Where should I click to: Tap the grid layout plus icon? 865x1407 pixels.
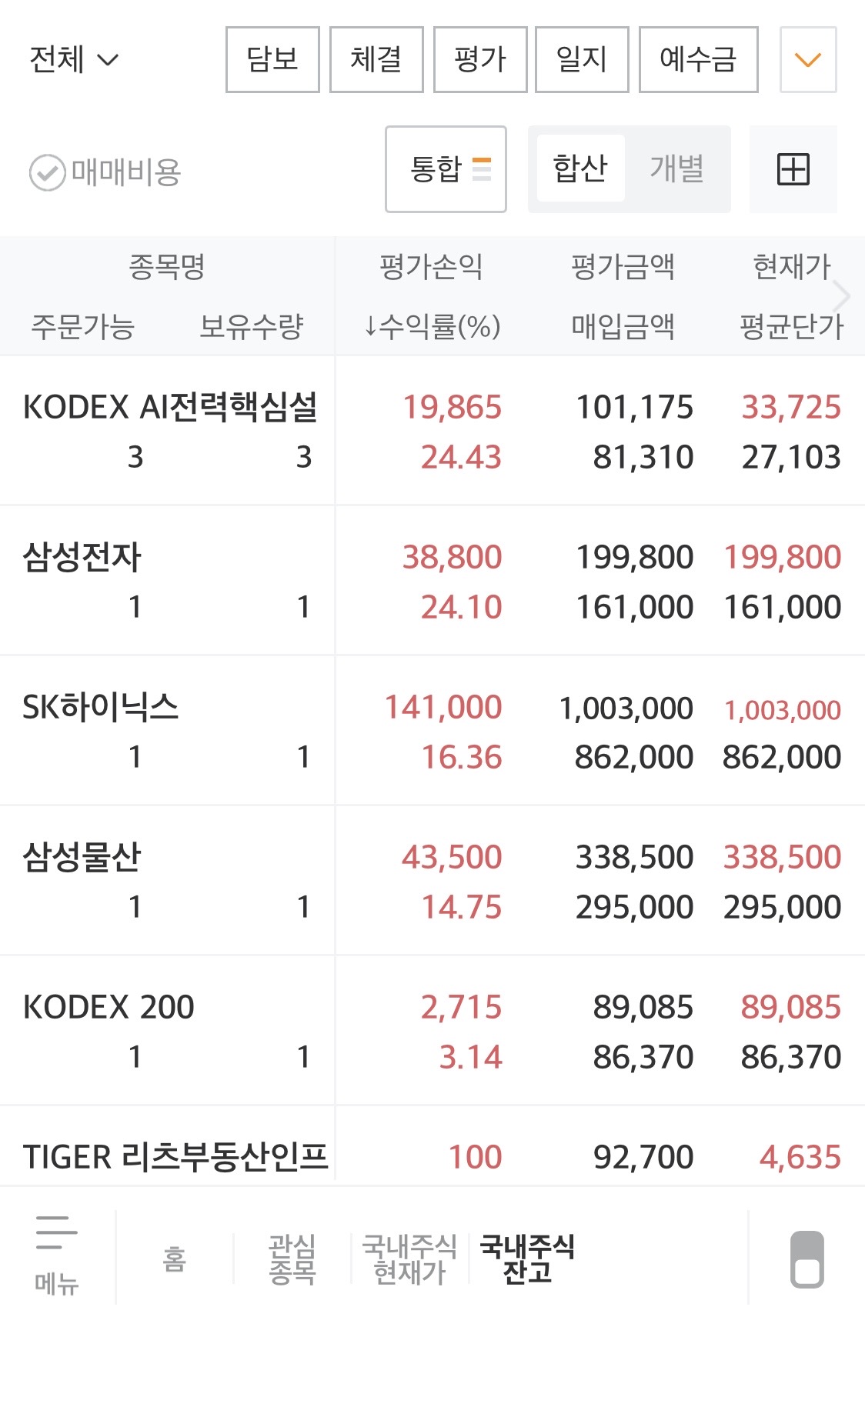click(x=793, y=169)
